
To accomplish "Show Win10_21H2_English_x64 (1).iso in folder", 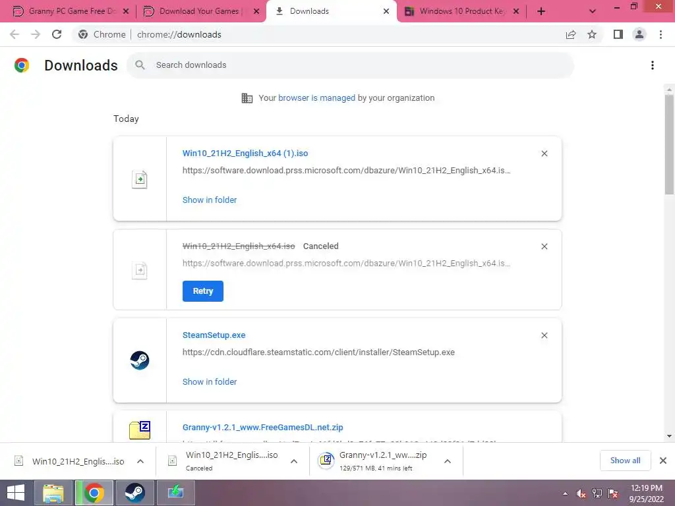I will pyautogui.click(x=210, y=200).
